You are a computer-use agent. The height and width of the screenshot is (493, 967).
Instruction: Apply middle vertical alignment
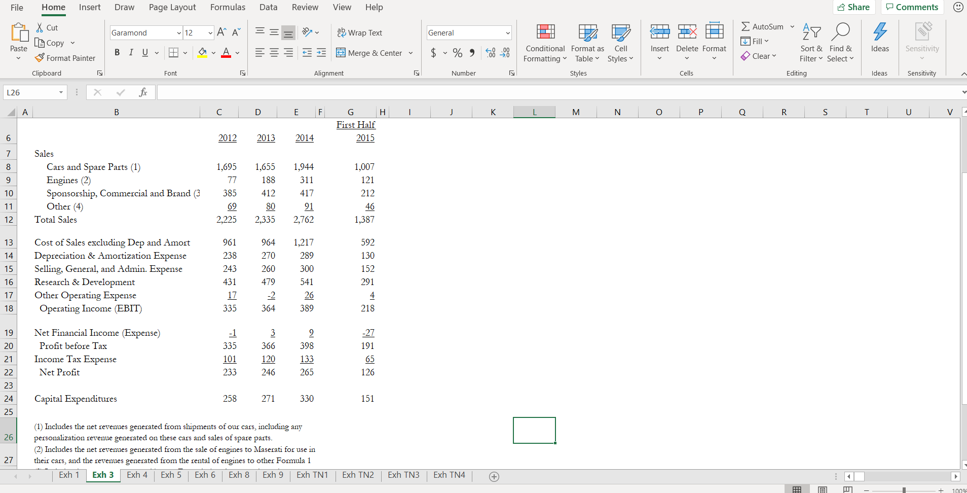click(274, 32)
